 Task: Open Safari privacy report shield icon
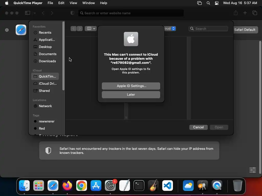[x=72, y=13]
